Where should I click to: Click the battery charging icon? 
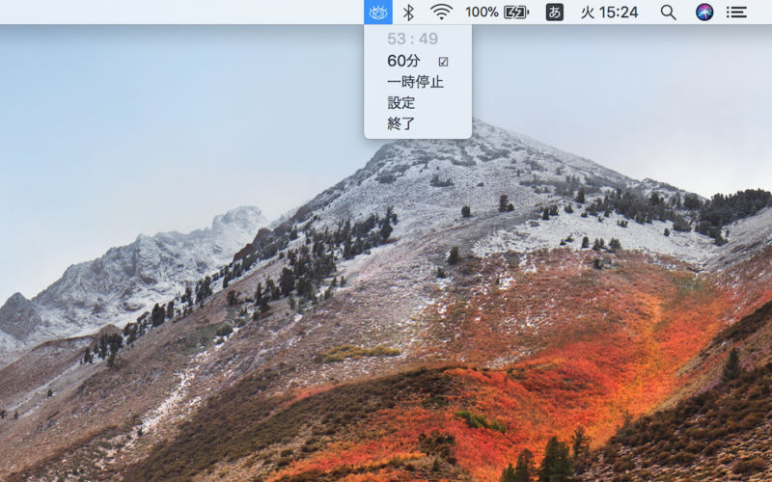515,13
